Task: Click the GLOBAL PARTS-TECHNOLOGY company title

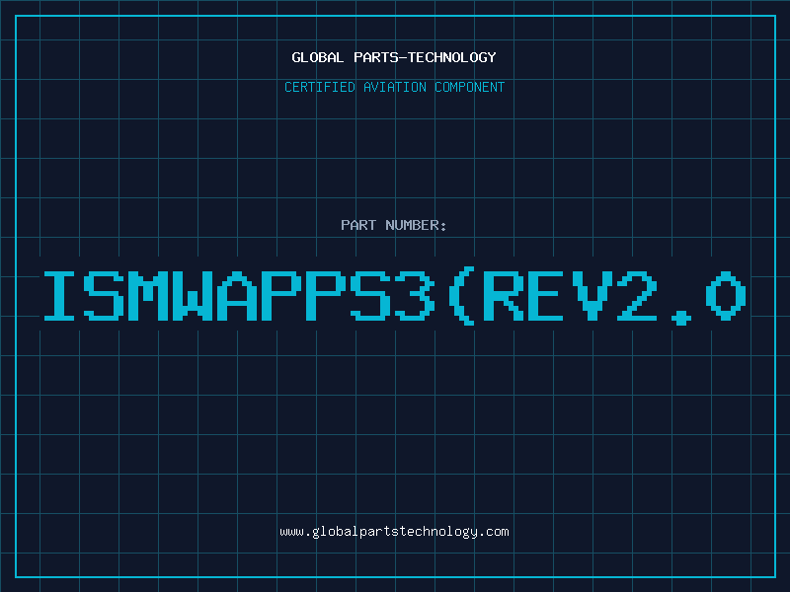Action: coord(394,57)
